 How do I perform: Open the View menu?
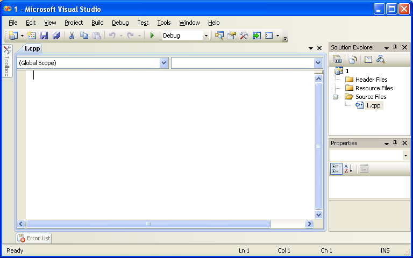(x=50, y=23)
